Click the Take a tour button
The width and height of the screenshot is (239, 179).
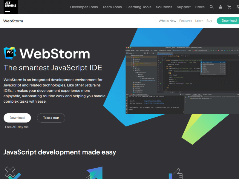51,118
